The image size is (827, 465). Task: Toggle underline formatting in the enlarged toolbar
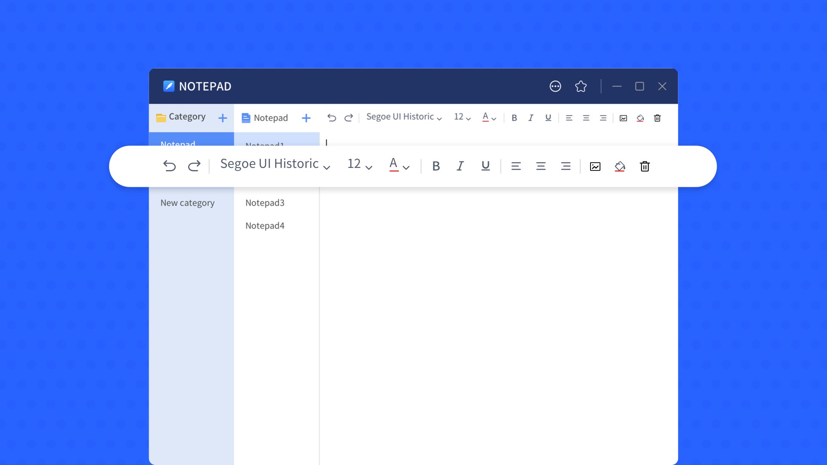485,166
